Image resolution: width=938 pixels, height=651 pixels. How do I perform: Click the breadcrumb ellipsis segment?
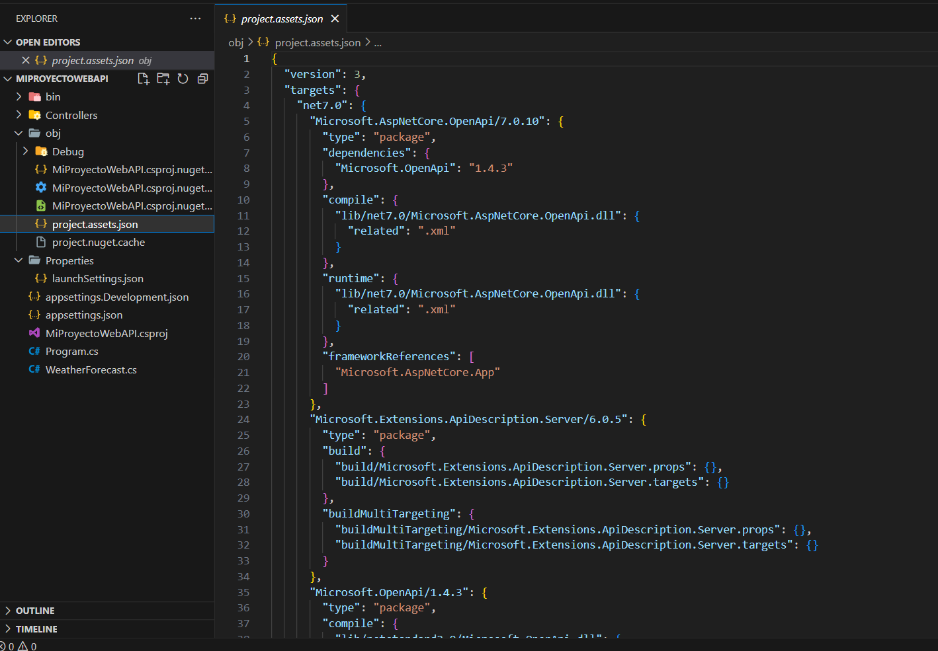pos(378,42)
